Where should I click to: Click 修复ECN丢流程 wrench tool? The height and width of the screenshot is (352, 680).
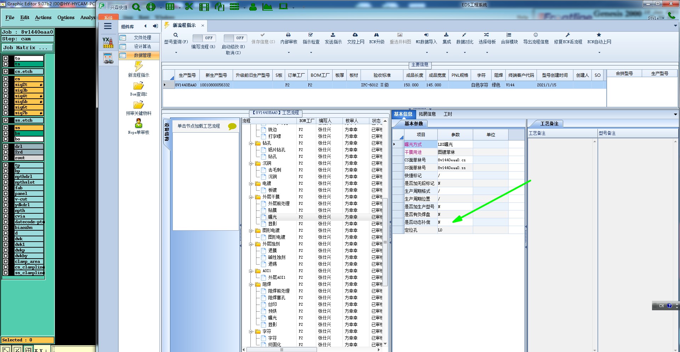click(x=568, y=38)
